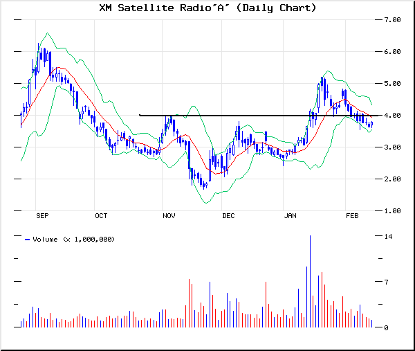Click the SEP month label
The height and width of the screenshot is (351, 415).
pyautogui.click(x=42, y=216)
